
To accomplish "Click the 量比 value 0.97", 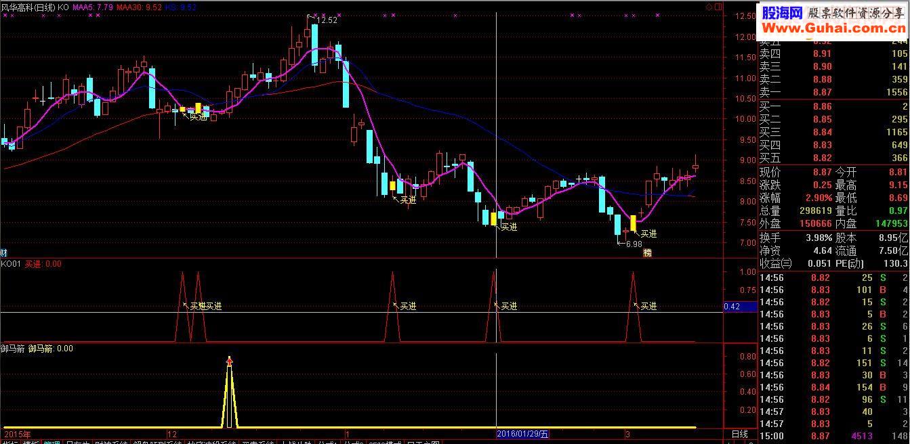I will (898, 210).
